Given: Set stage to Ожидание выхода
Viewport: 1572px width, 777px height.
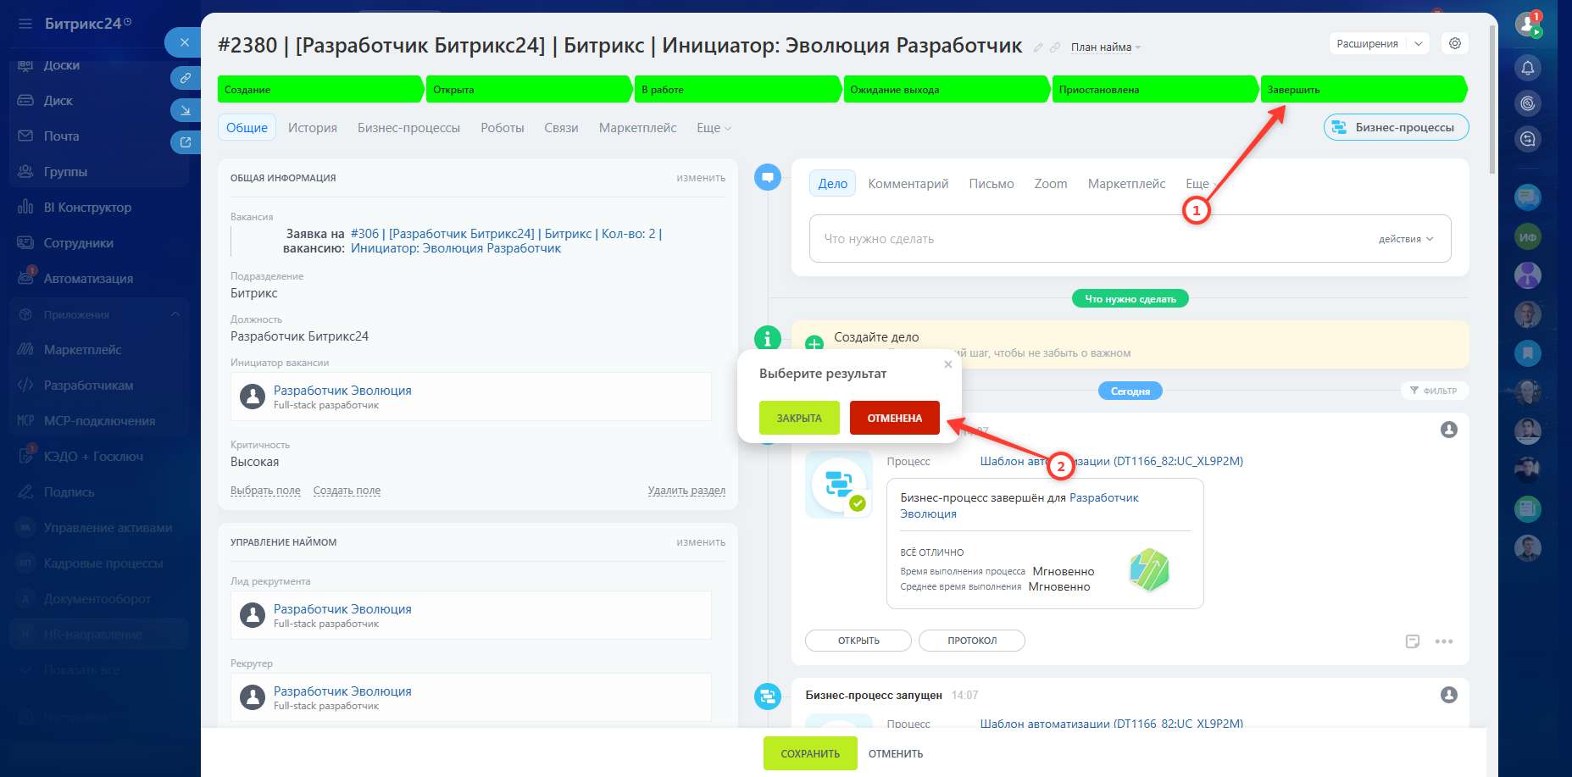Looking at the screenshot, I should [947, 89].
